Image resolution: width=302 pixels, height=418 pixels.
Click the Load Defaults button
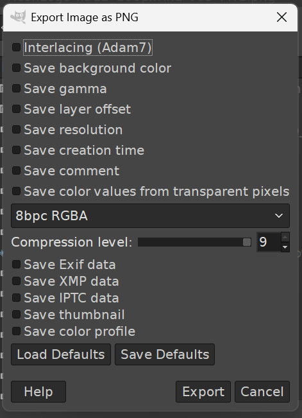click(x=61, y=354)
